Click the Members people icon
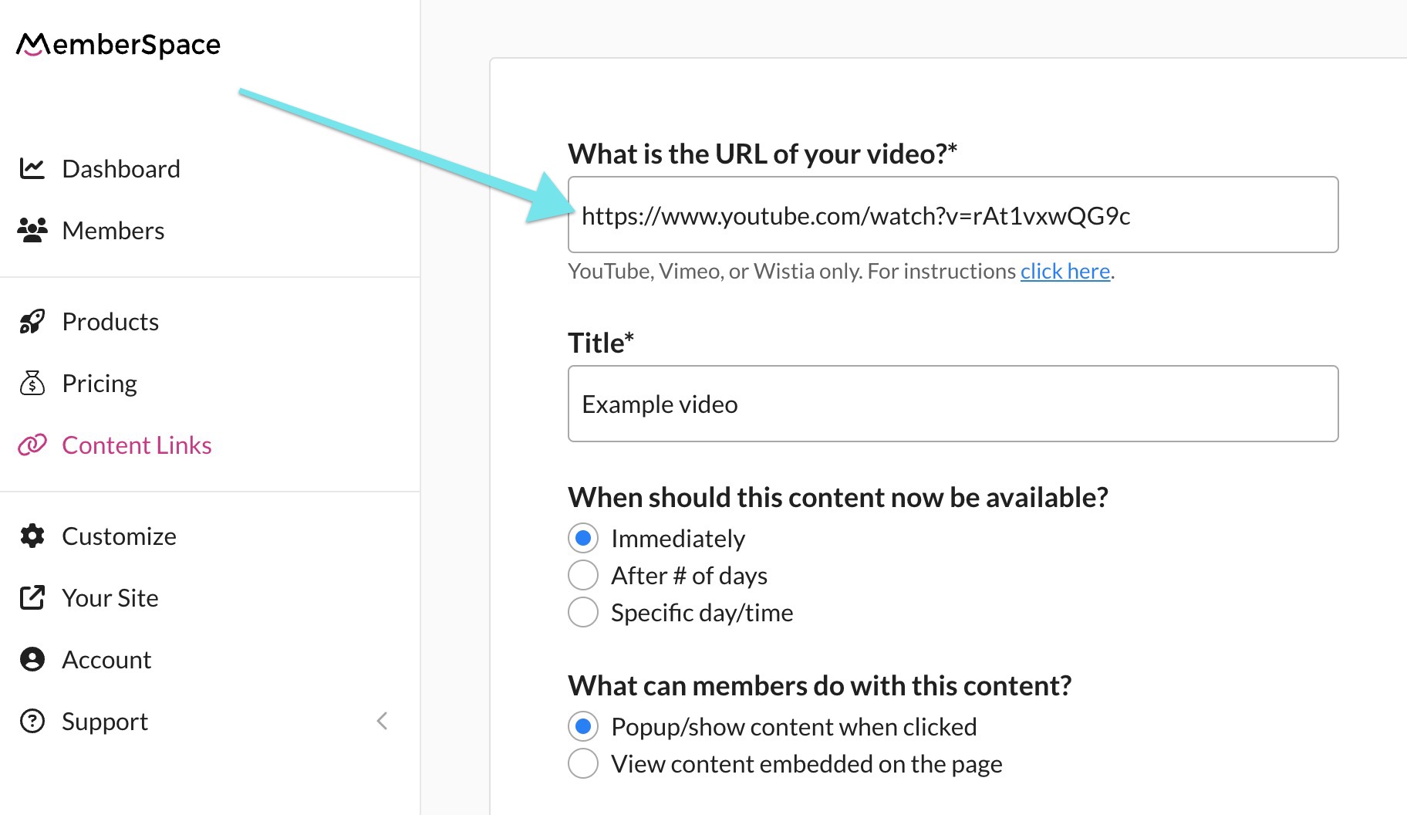Image resolution: width=1407 pixels, height=815 pixels. tap(32, 229)
